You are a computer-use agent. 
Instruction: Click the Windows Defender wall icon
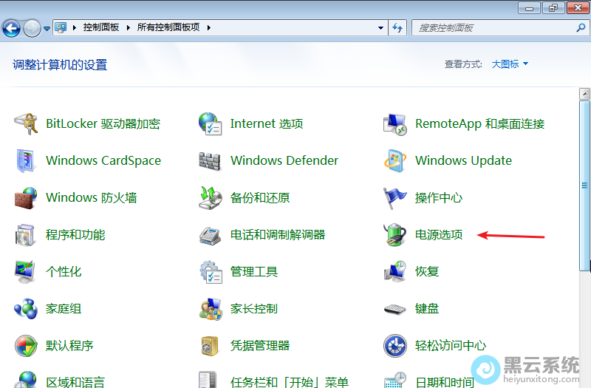(x=211, y=161)
